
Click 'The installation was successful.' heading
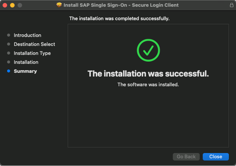point(148,74)
